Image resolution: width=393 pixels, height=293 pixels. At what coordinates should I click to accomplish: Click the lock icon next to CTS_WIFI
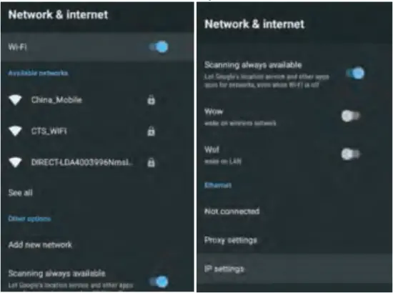(x=151, y=131)
